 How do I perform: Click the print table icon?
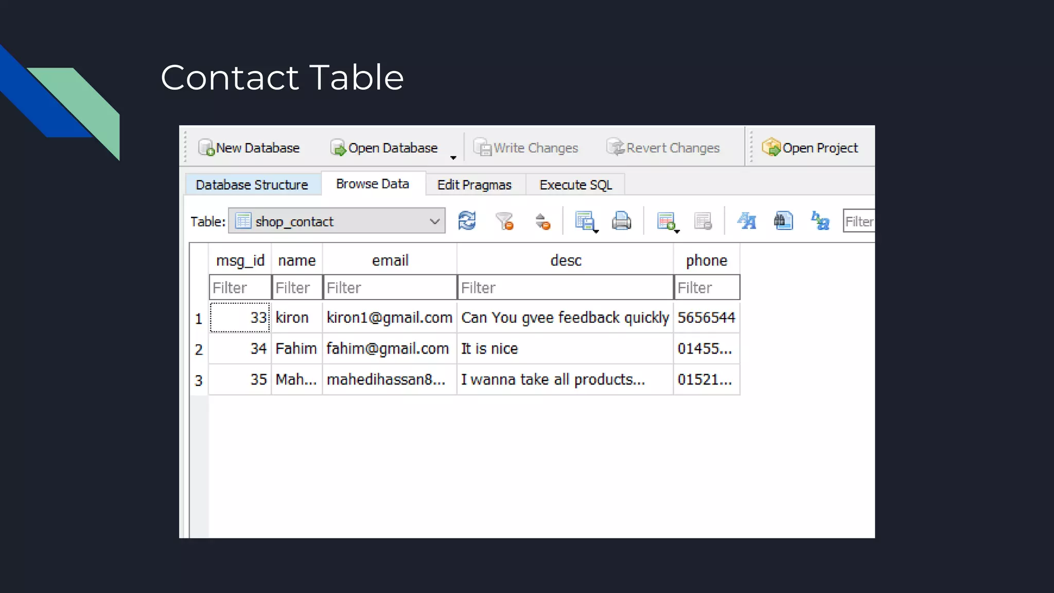point(621,221)
